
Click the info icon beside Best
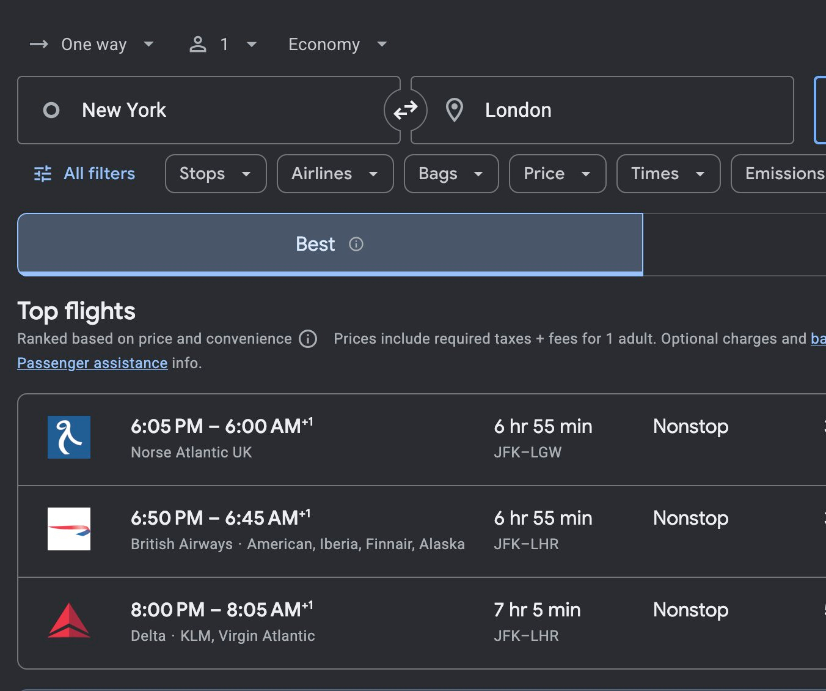coord(356,245)
